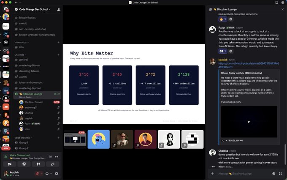Open keypleb user profile panel
The image size is (287, 180).
(14, 173)
